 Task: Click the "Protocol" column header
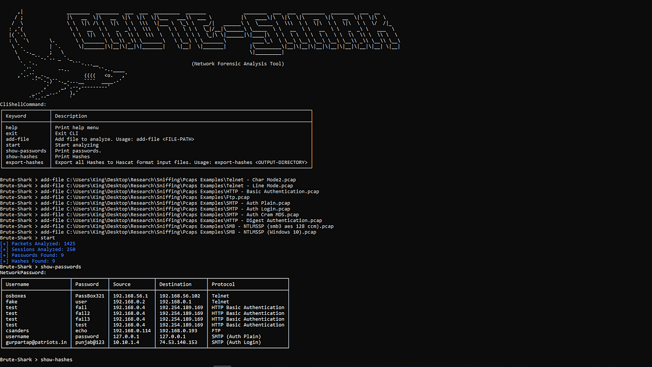coord(223,284)
